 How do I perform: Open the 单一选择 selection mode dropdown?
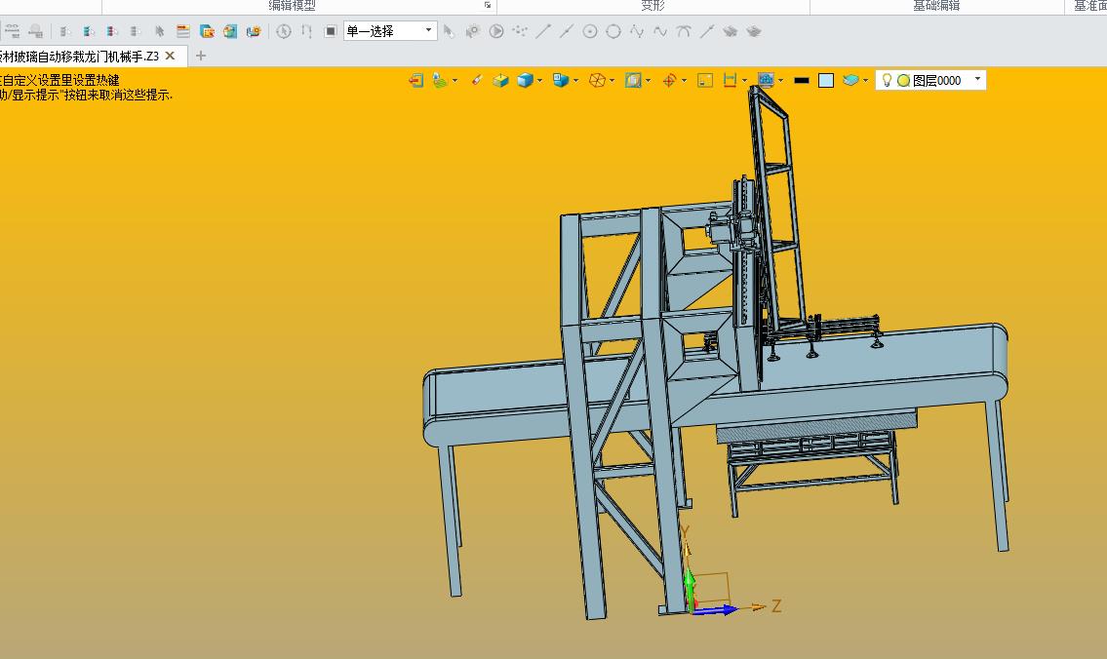(390, 31)
